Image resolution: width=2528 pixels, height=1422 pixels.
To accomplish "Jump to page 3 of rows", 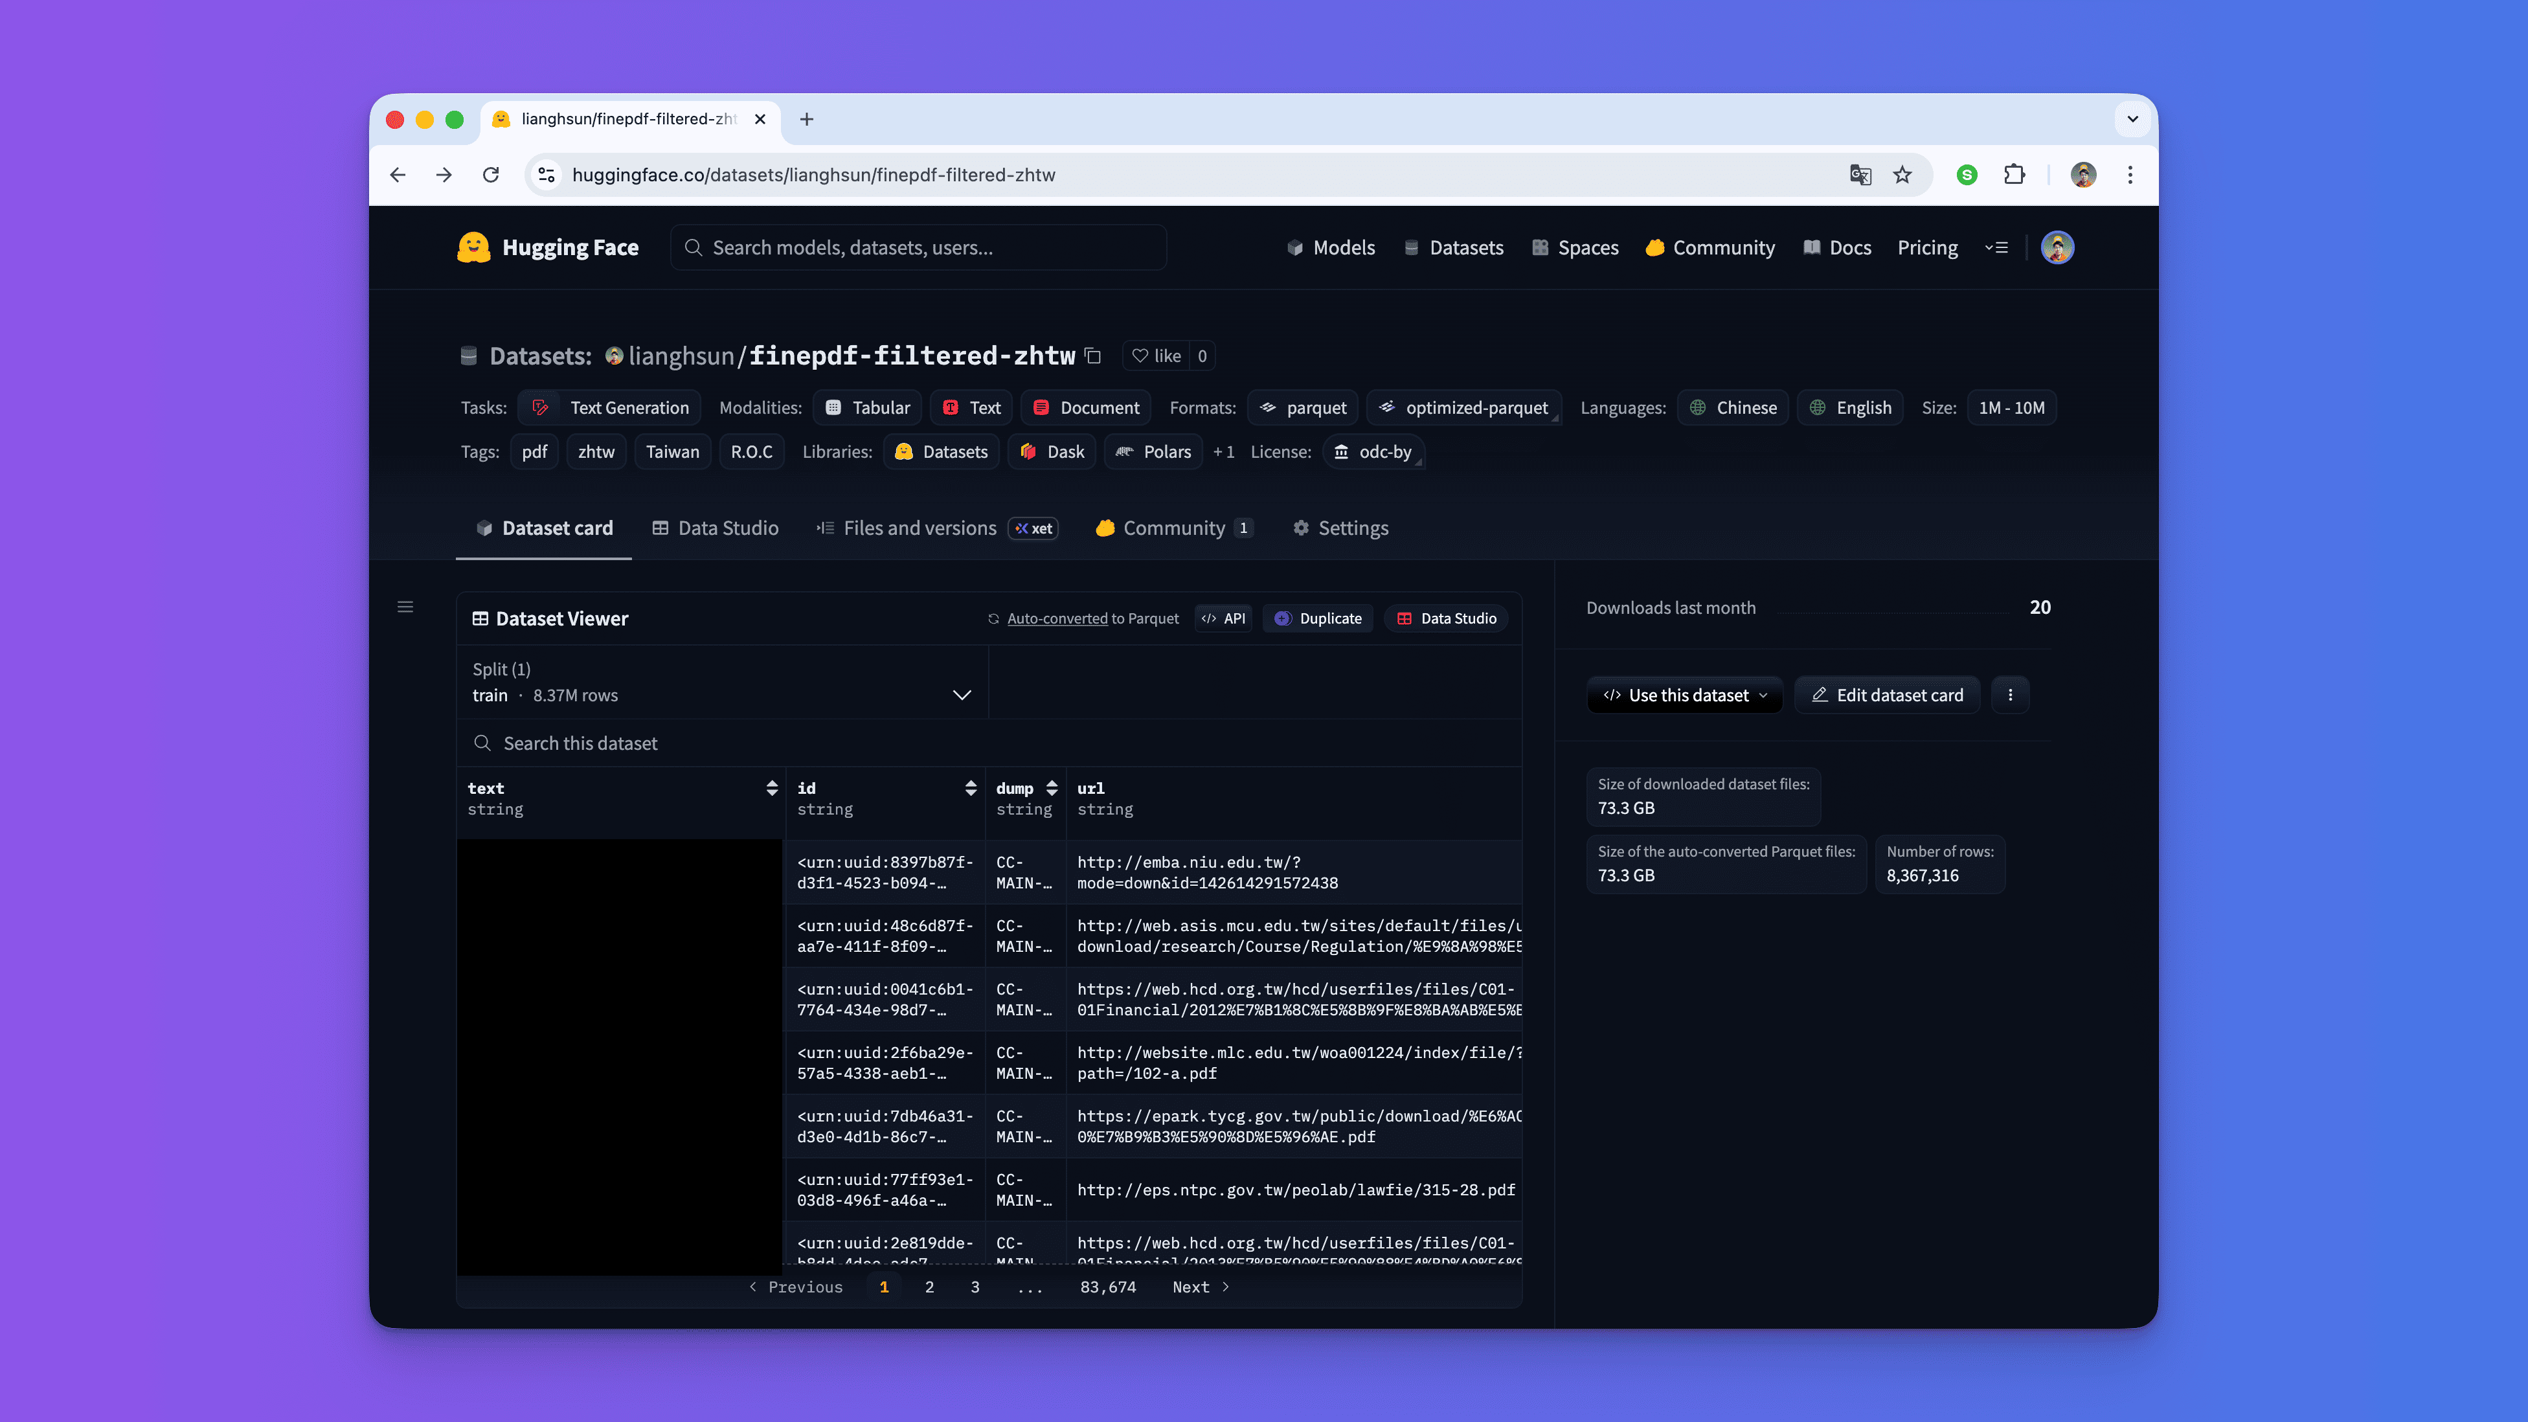I will 975,1287.
